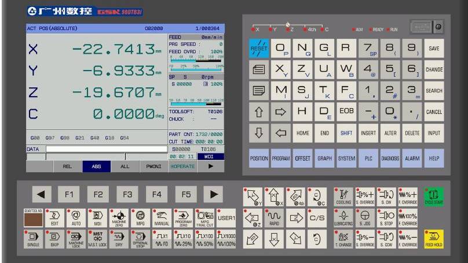Click the EOB key

[346, 112]
